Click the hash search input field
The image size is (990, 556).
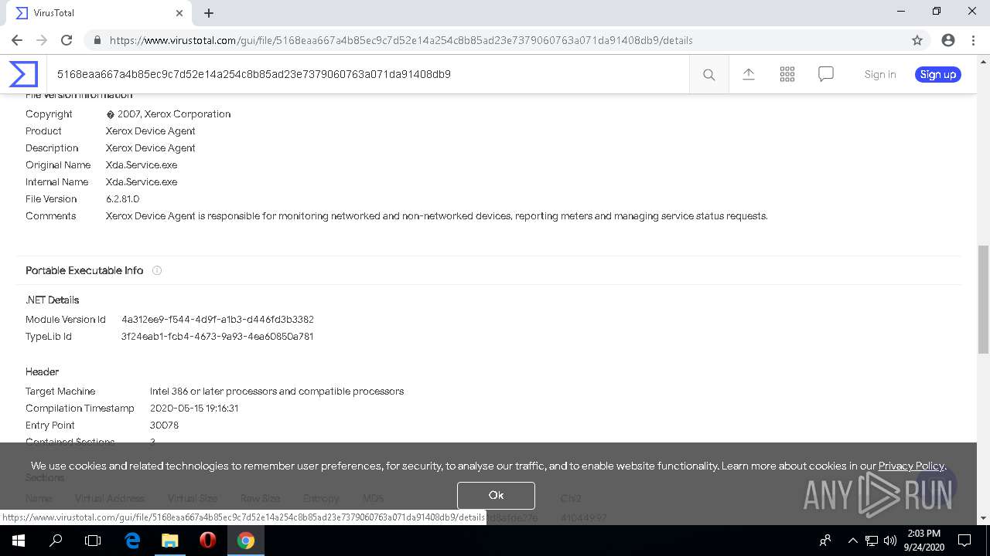pyautogui.click(x=367, y=74)
